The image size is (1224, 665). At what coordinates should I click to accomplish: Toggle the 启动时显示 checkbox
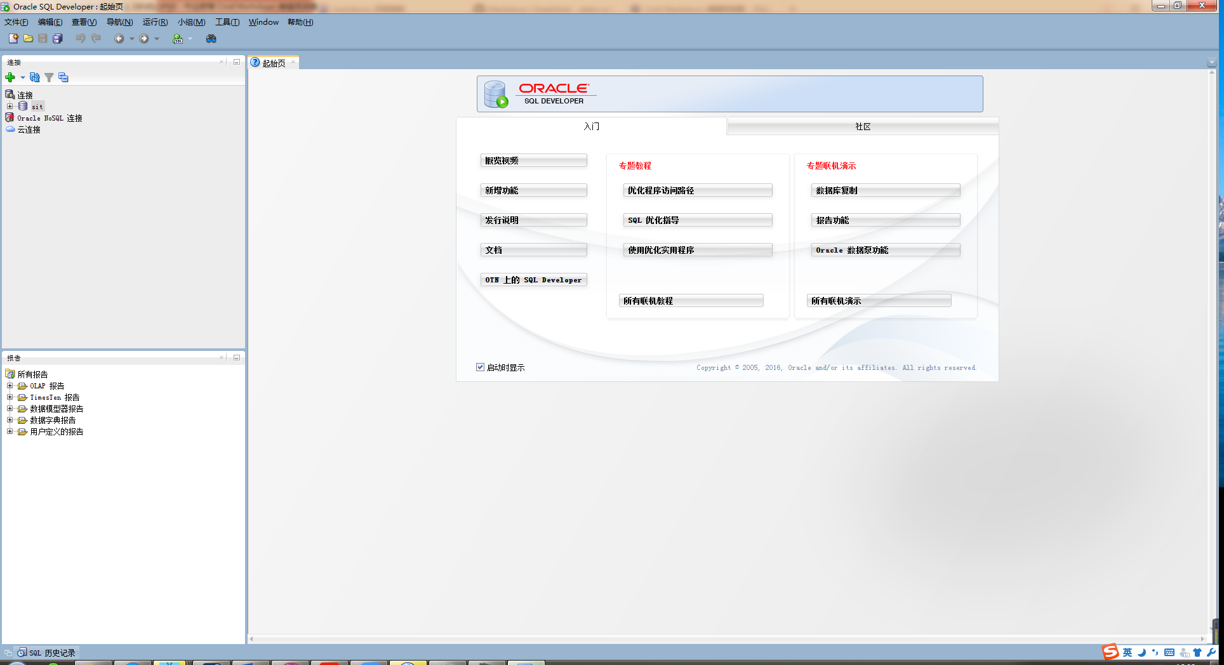481,367
